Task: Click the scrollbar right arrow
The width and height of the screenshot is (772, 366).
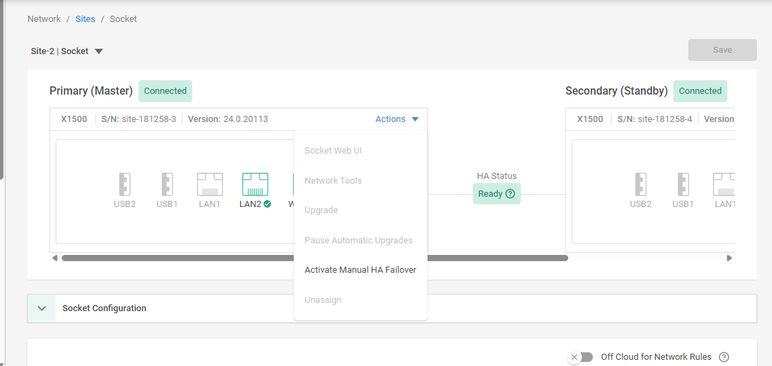Action: (x=729, y=258)
